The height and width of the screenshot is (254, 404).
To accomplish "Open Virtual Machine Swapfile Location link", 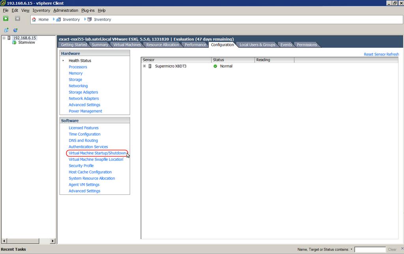I will [96, 159].
